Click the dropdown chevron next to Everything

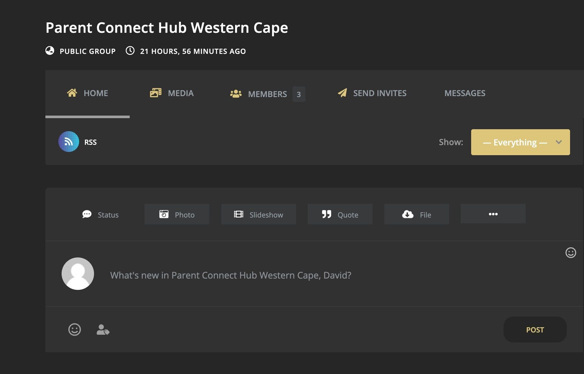[559, 142]
